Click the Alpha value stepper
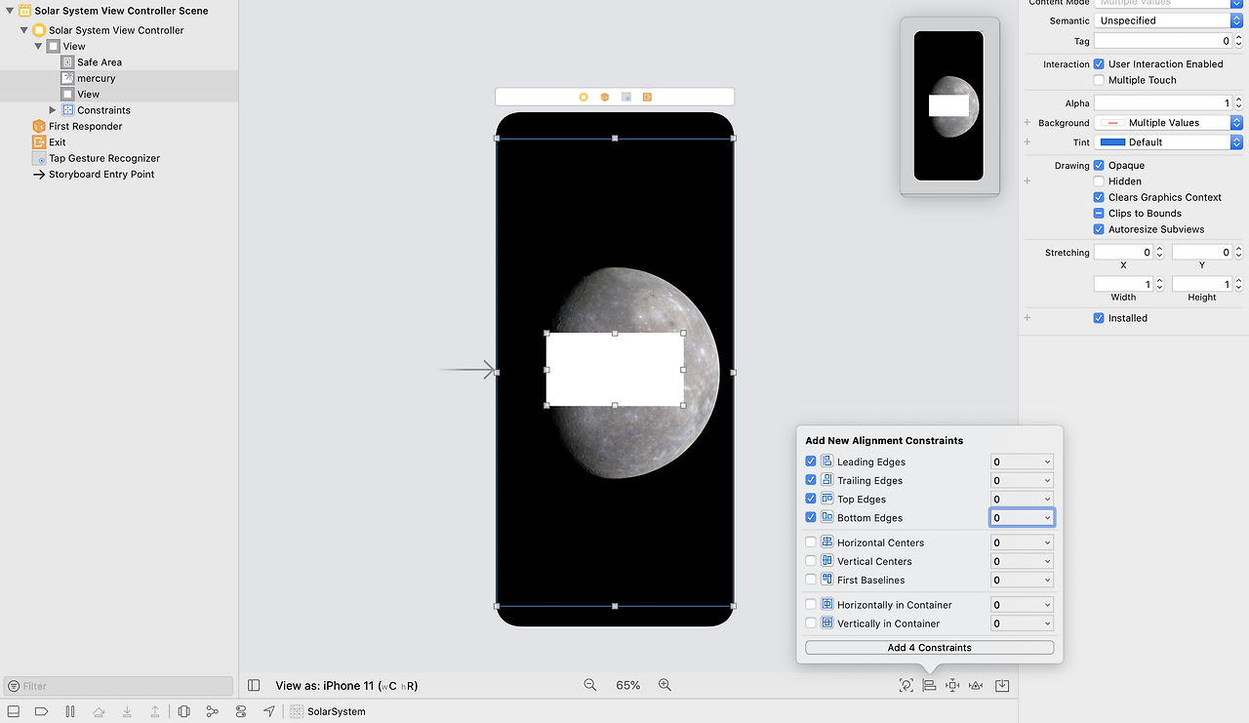 pos(1238,102)
